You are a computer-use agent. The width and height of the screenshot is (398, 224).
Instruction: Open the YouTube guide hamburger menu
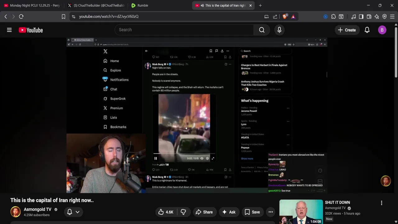9,30
